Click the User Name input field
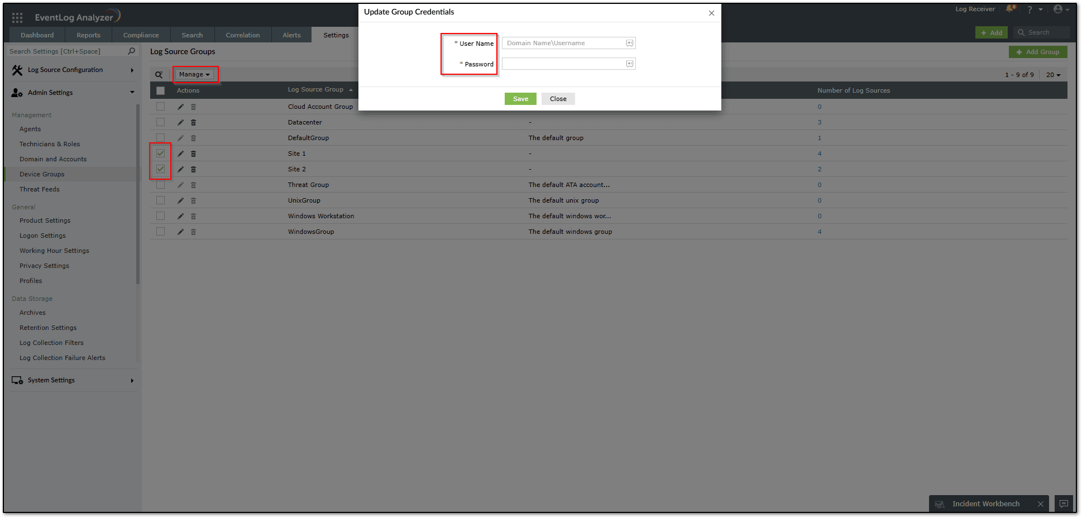1082x518 pixels. point(568,43)
